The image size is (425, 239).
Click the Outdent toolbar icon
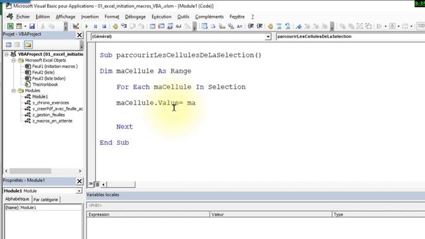click(260, 27)
